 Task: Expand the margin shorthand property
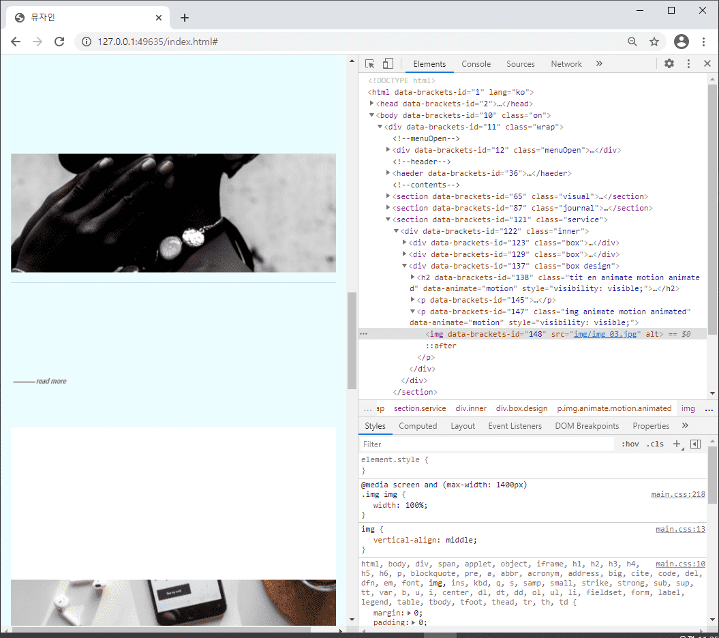point(409,613)
